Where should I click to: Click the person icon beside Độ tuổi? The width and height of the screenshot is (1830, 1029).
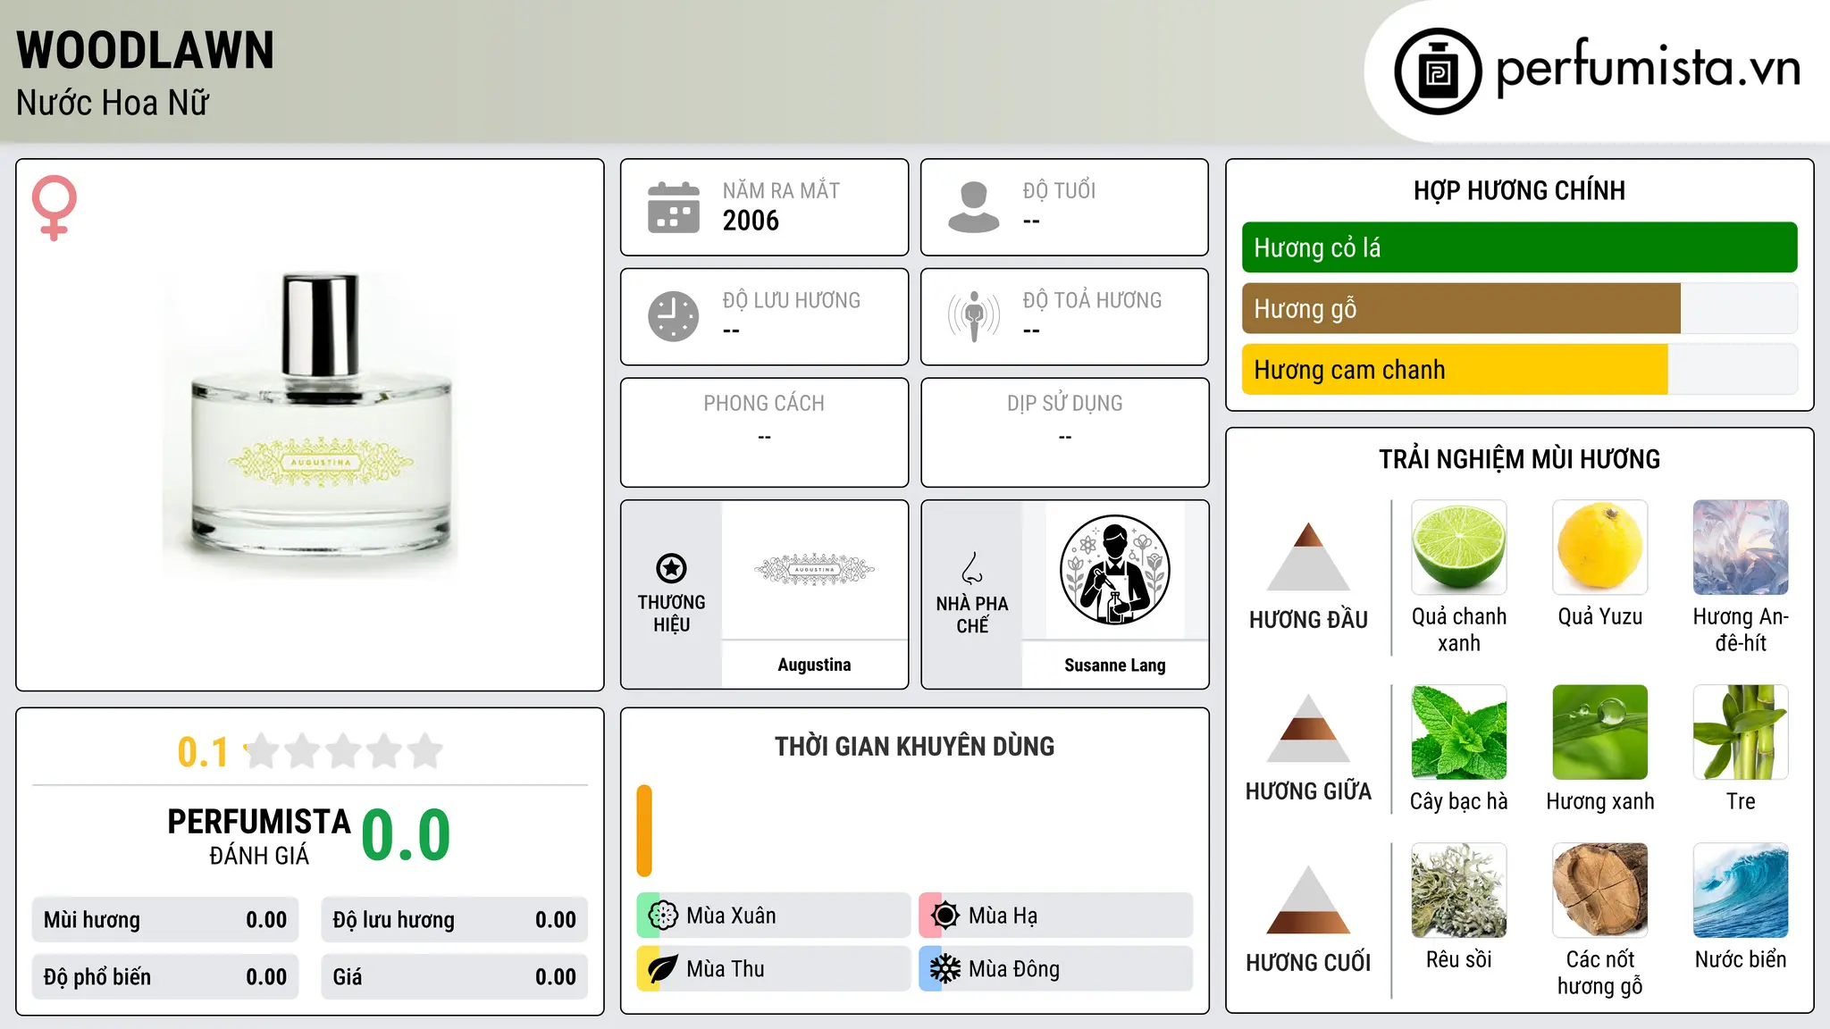tap(974, 207)
